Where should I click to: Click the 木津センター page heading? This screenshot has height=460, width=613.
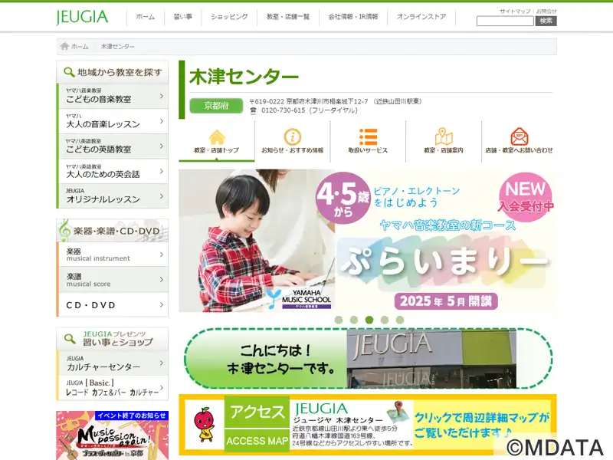click(244, 77)
